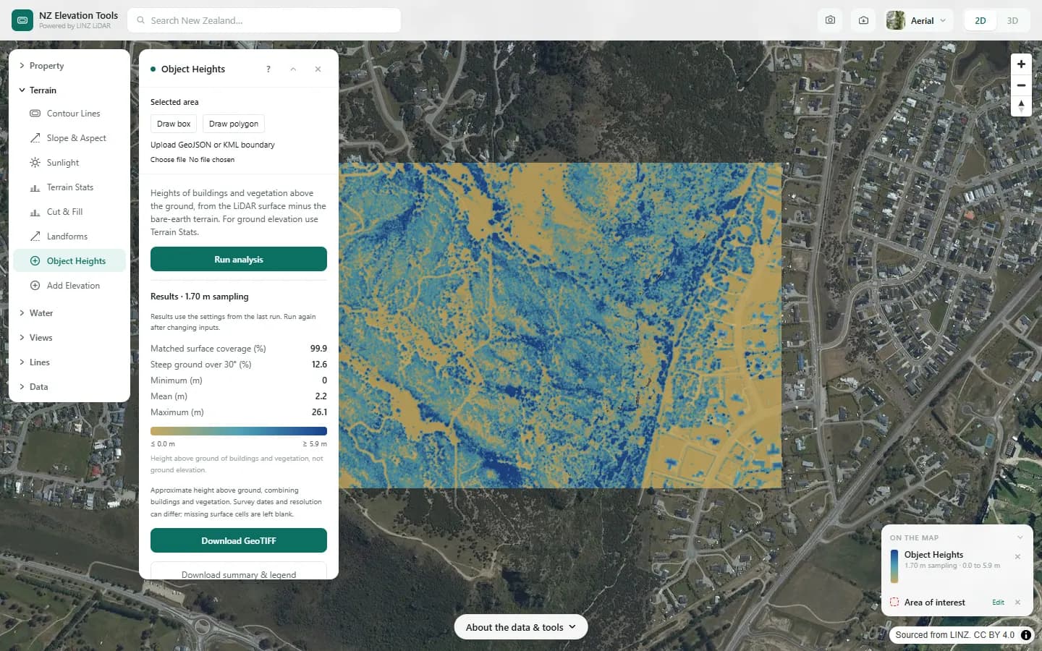Viewport: 1042px width, 651px height.
Task: Click the Draw polygon button
Action: tap(234, 124)
